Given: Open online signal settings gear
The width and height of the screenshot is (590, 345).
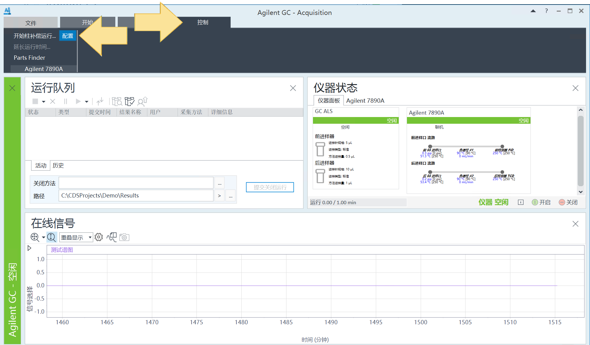Looking at the screenshot, I should click(99, 237).
